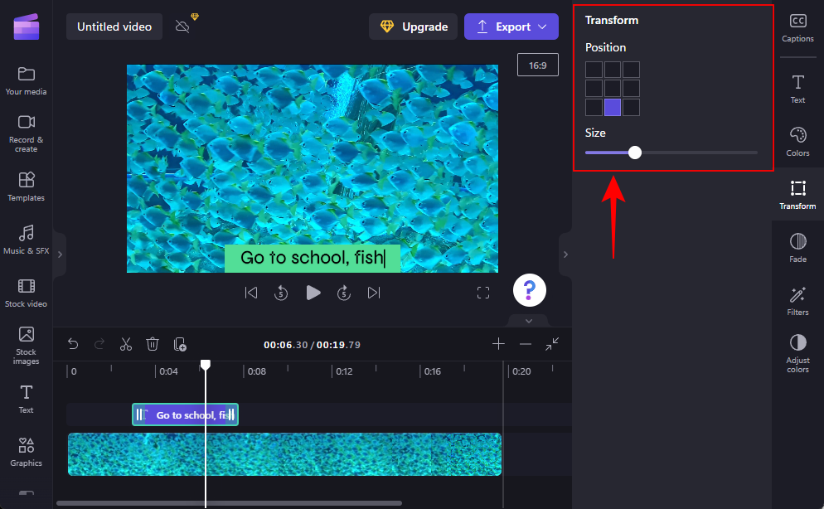Click the duplicate clip icon
Screen dimensions: 824x509
click(180, 344)
